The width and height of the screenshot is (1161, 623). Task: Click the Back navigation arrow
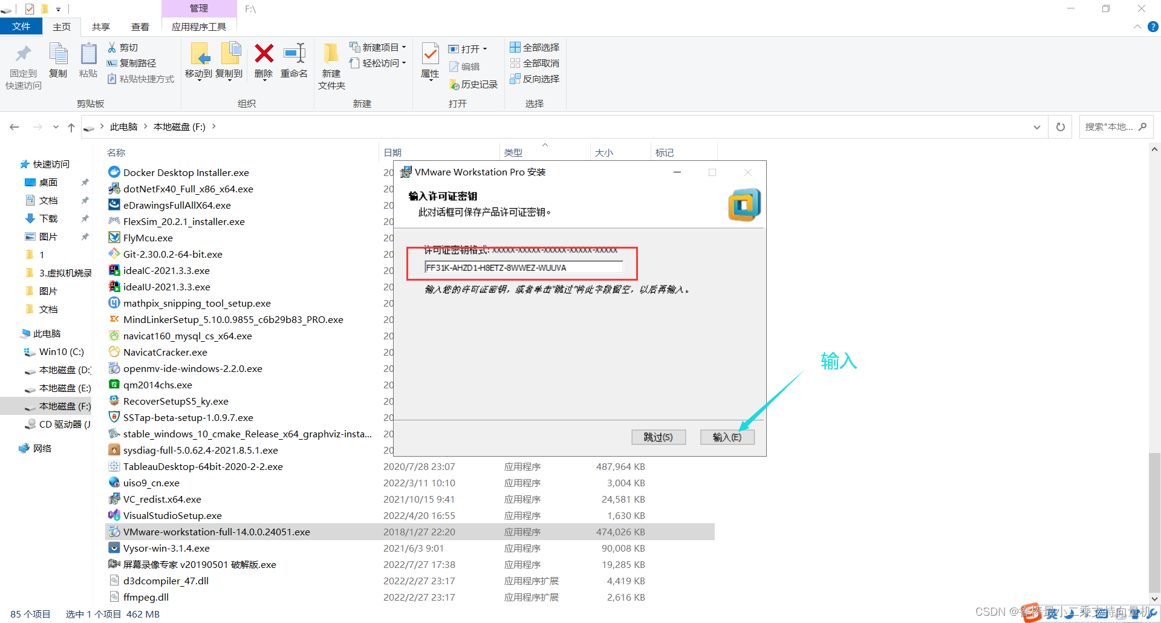click(x=15, y=127)
